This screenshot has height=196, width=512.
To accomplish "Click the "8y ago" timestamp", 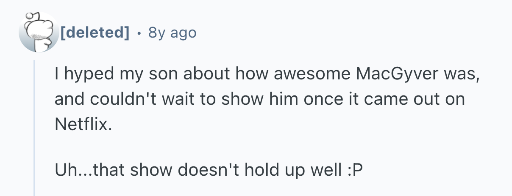I will coord(173,33).
